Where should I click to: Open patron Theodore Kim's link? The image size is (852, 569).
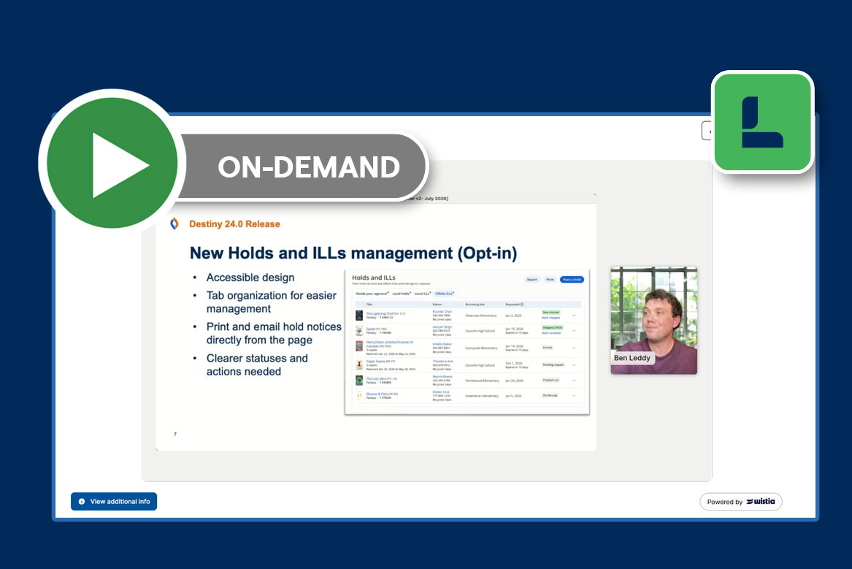(443, 362)
